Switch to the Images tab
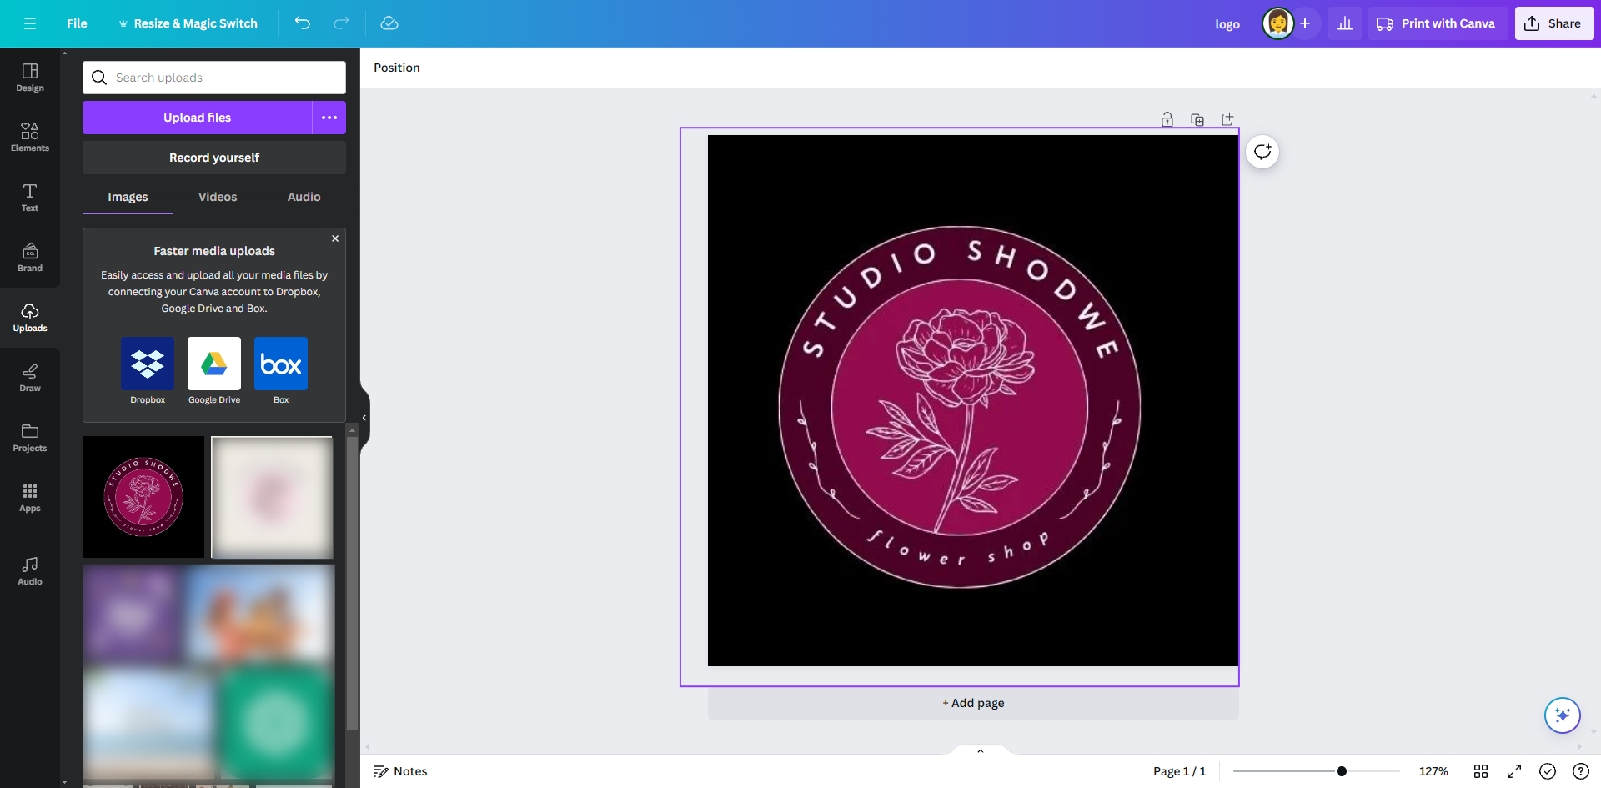This screenshot has width=1601, height=788. tap(128, 198)
